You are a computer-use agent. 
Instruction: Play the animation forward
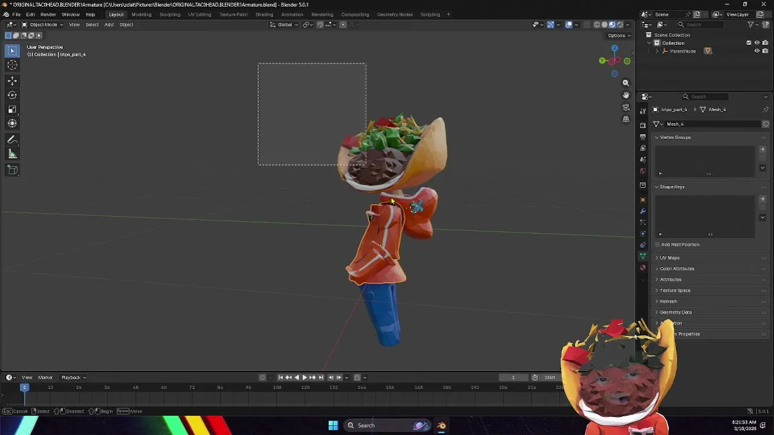point(304,378)
